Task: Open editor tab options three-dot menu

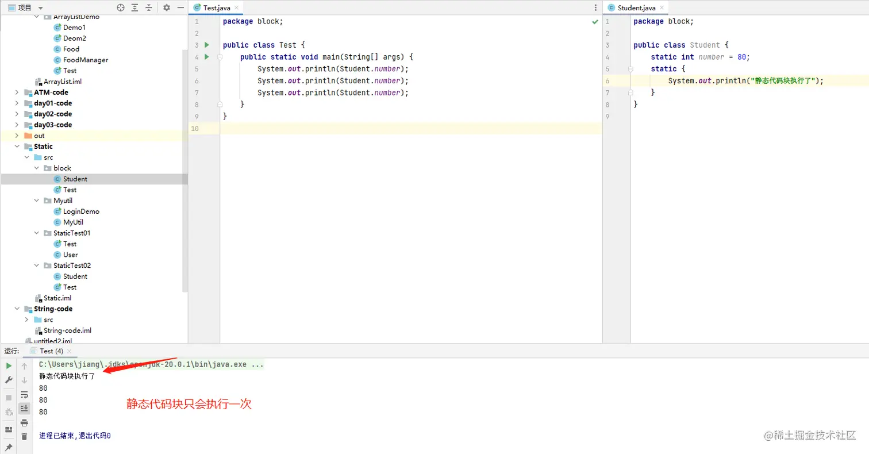Action: [x=595, y=7]
